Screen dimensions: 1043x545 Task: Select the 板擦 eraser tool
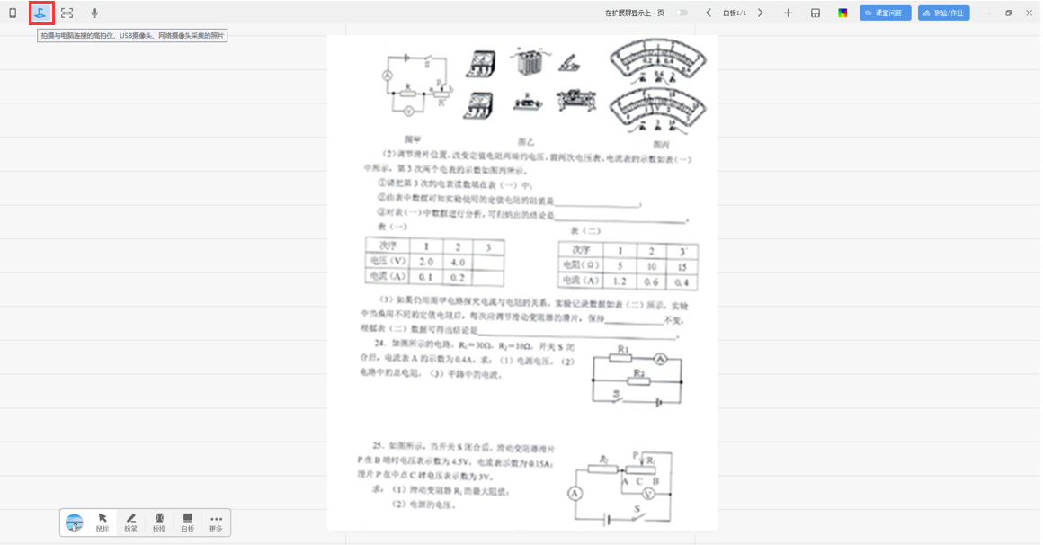tap(159, 523)
